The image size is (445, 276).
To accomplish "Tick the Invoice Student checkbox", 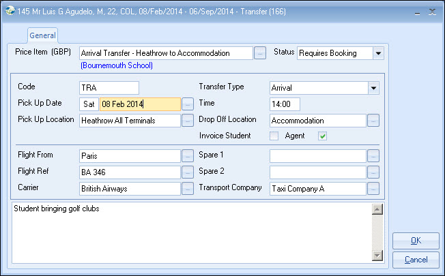I will [x=274, y=136].
